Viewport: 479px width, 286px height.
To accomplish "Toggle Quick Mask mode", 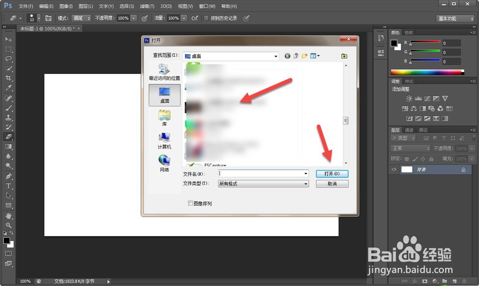I will (8, 253).
